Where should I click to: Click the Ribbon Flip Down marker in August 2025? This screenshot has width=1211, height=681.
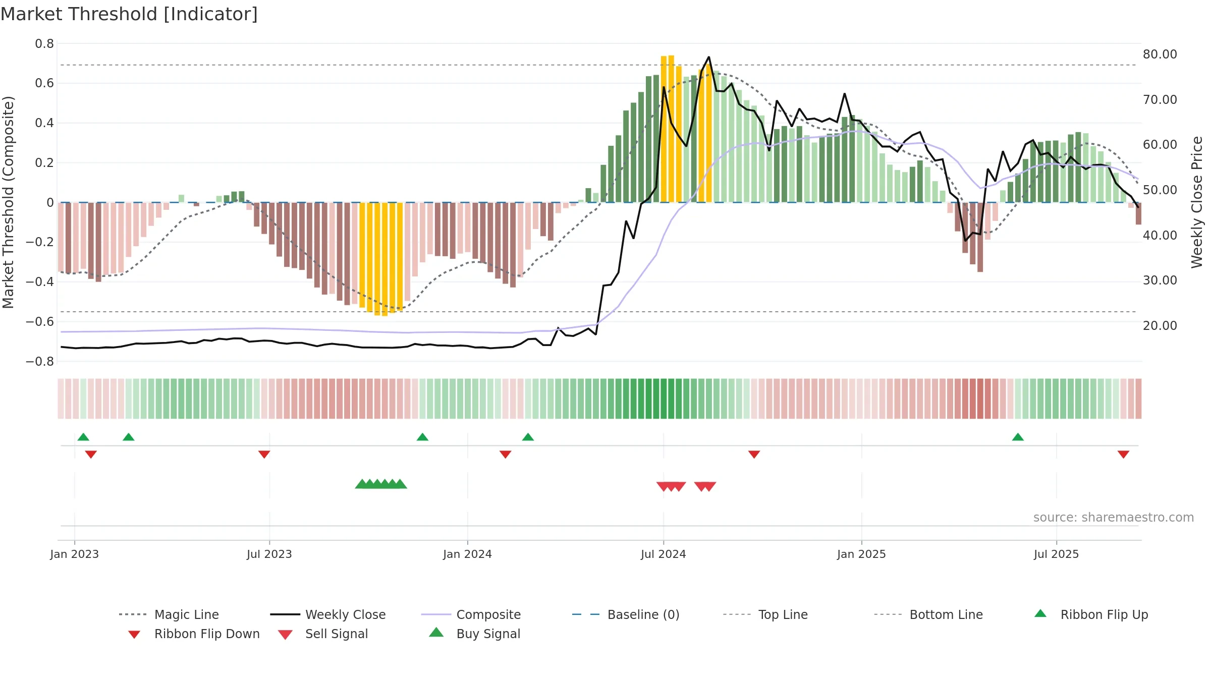pos(1123,455)
